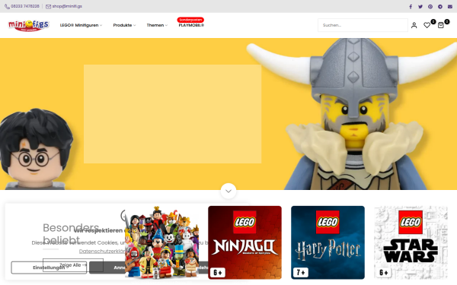The width and height of the screenshot is (457, 285).
Task: Open the LEGO Star Wars theme tile
Action: [411, 242]
